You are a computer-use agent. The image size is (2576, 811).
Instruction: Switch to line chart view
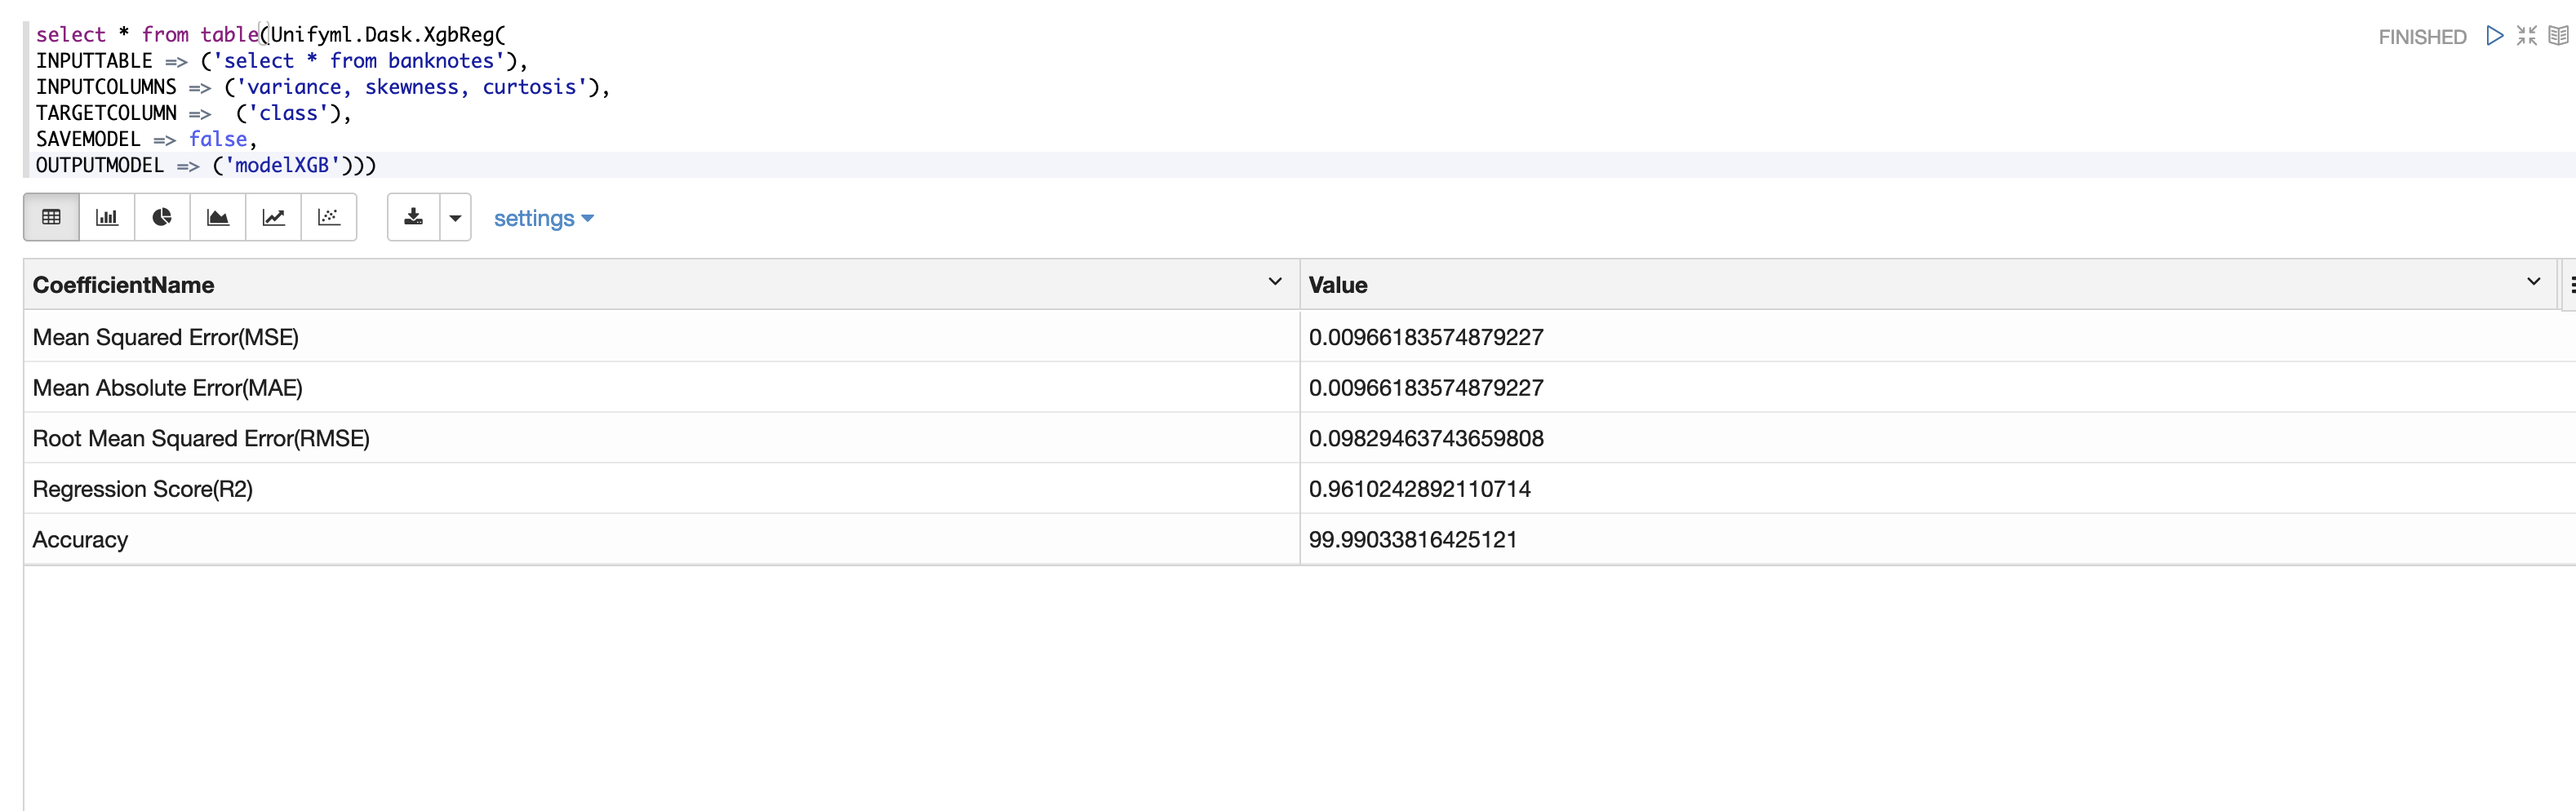click(x=273, y=217)
